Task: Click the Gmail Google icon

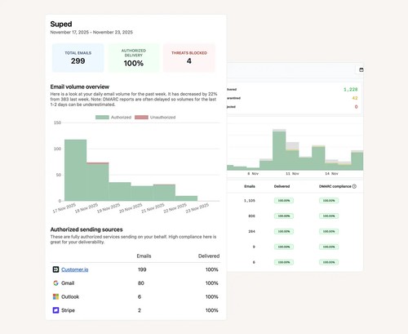Action: (55, 283)
